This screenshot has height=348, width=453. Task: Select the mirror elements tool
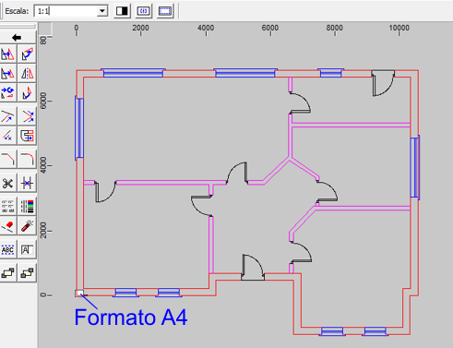(x=27, y=73)
